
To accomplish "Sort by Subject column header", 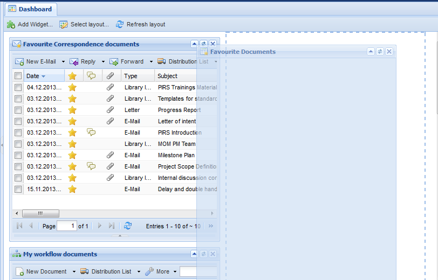I will (x=186, y=76).
